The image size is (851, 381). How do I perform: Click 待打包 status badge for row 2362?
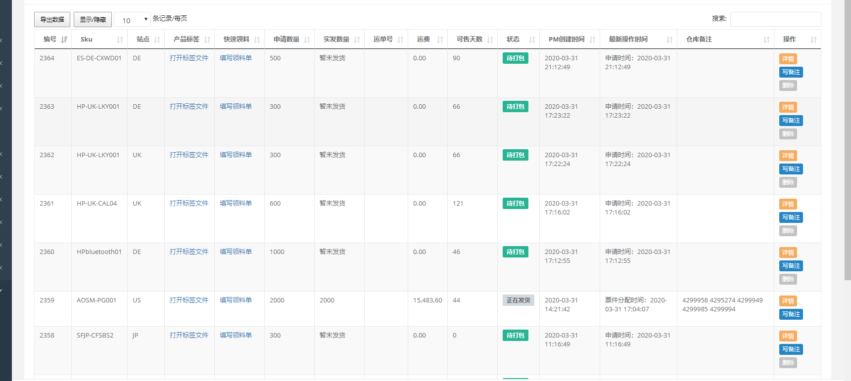coord(515,155)
